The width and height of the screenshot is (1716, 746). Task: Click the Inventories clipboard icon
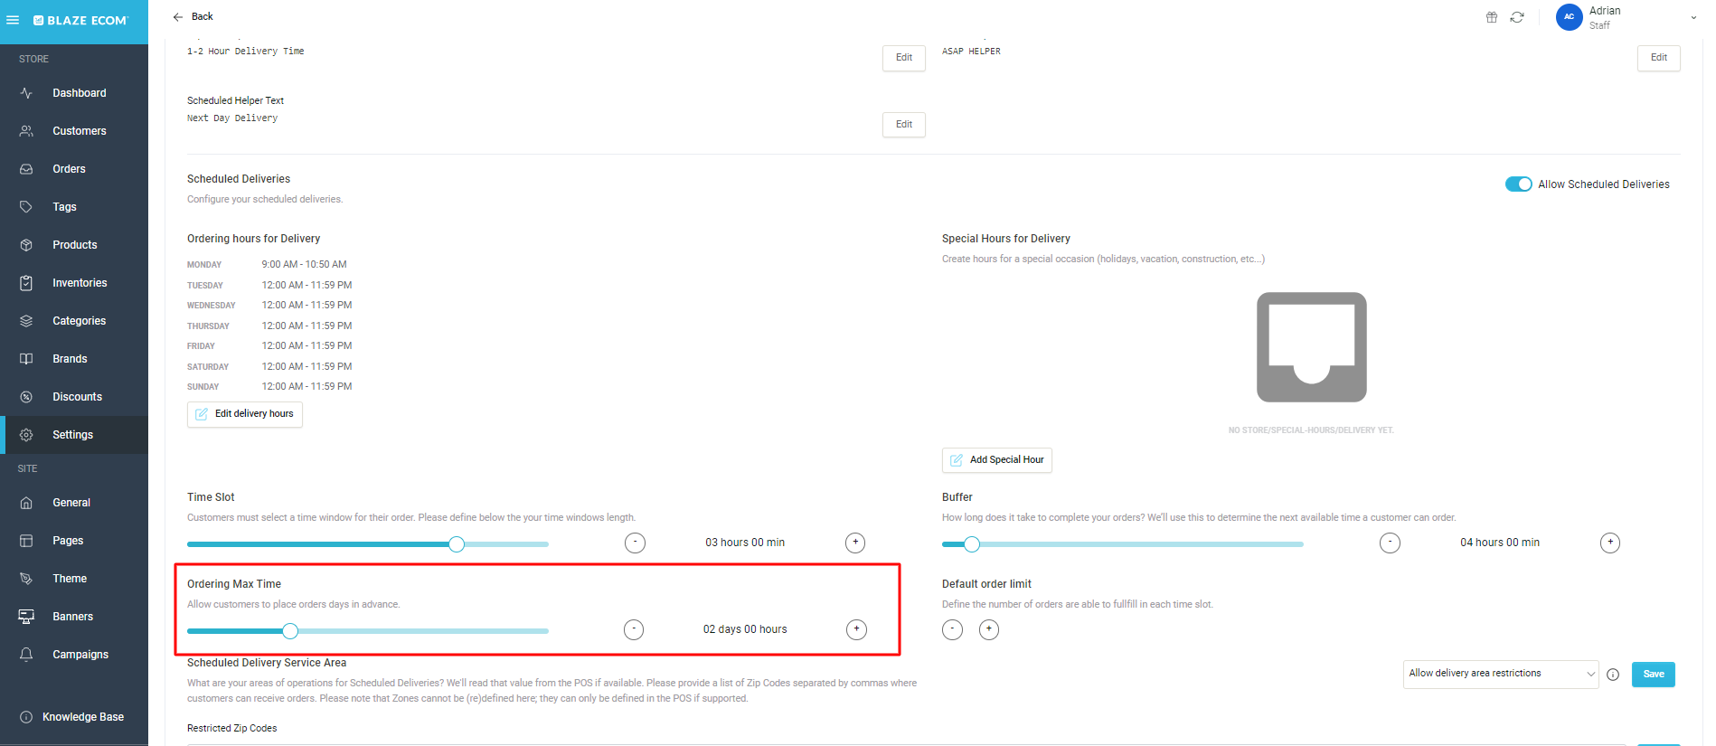26,283
